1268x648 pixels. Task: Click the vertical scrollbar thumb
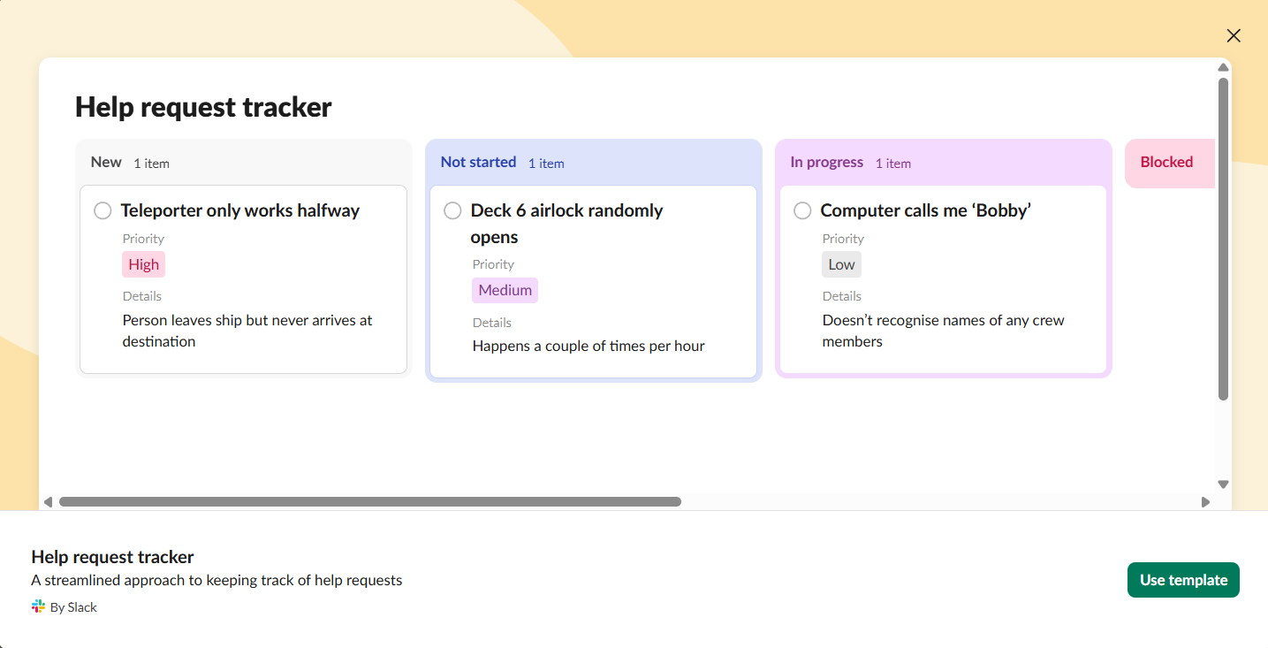click(x=1223, y=239)
